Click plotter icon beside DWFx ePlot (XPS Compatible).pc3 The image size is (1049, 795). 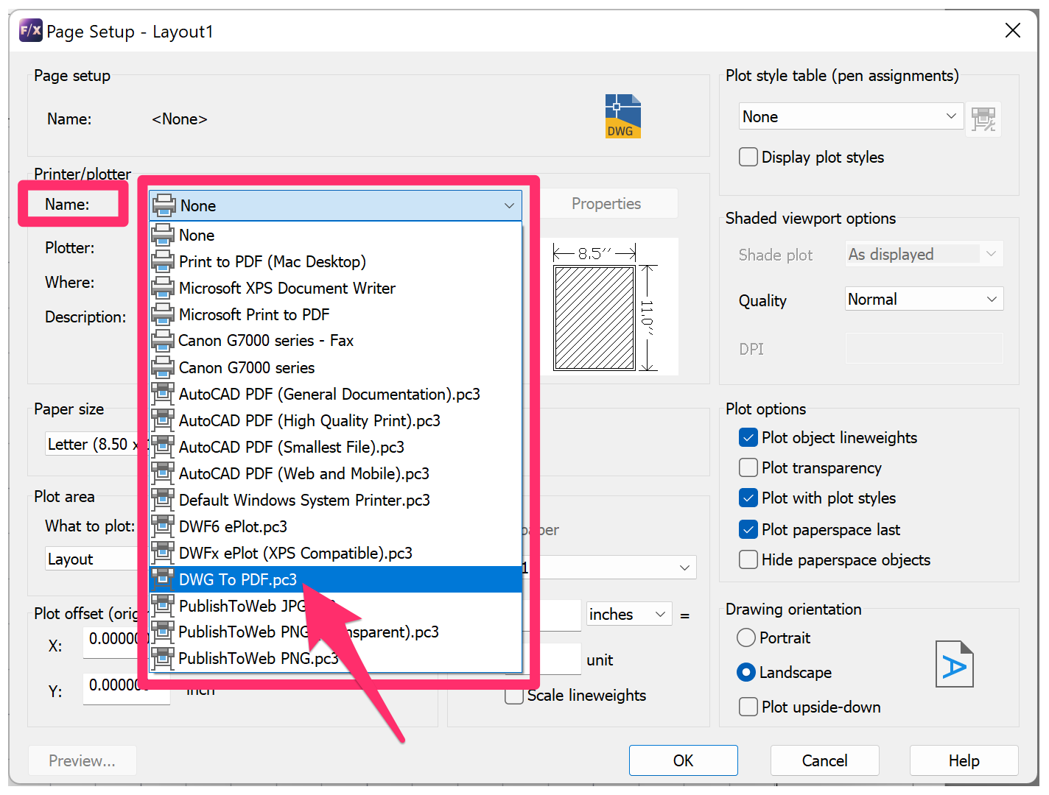(x=163, y=553)
